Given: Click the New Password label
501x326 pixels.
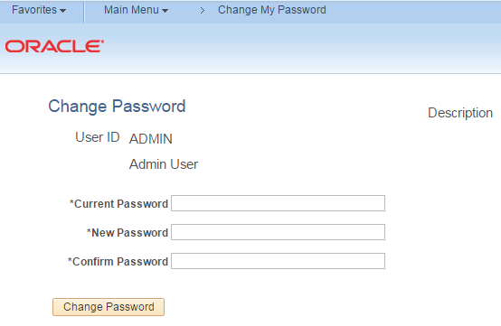Looking at the screenshot, I should 128,233.
